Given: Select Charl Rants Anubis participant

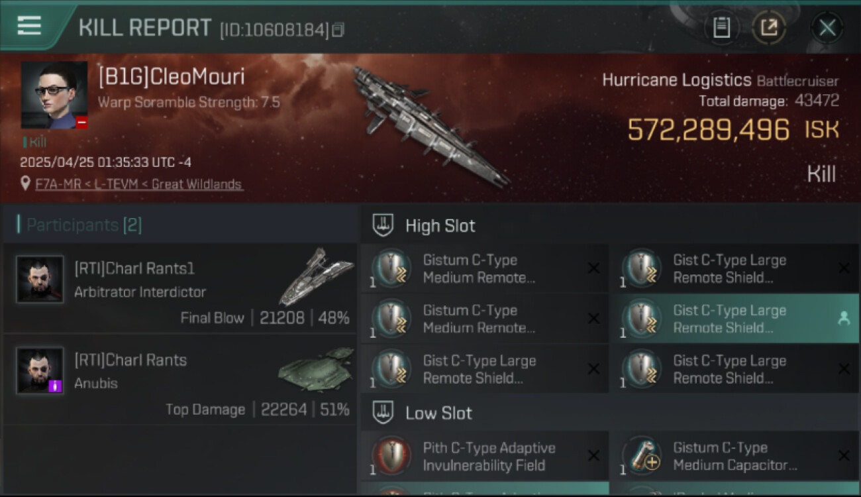Looking at the screenshot, I should 180,380.
